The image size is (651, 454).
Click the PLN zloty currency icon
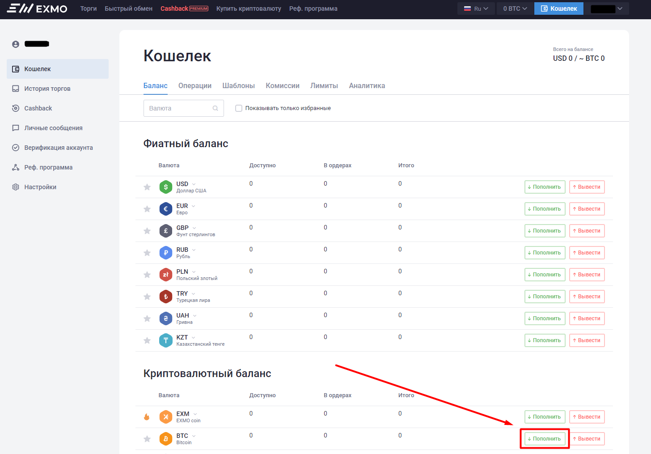click(x=166, y=275)
